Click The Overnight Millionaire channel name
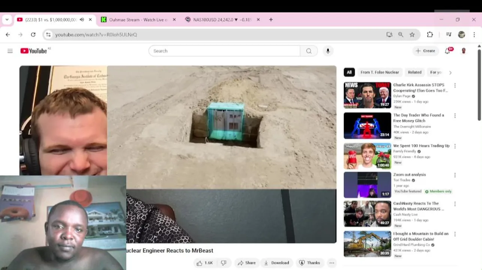482x270 pixels. pyautogui.click(x=412, y=127)
